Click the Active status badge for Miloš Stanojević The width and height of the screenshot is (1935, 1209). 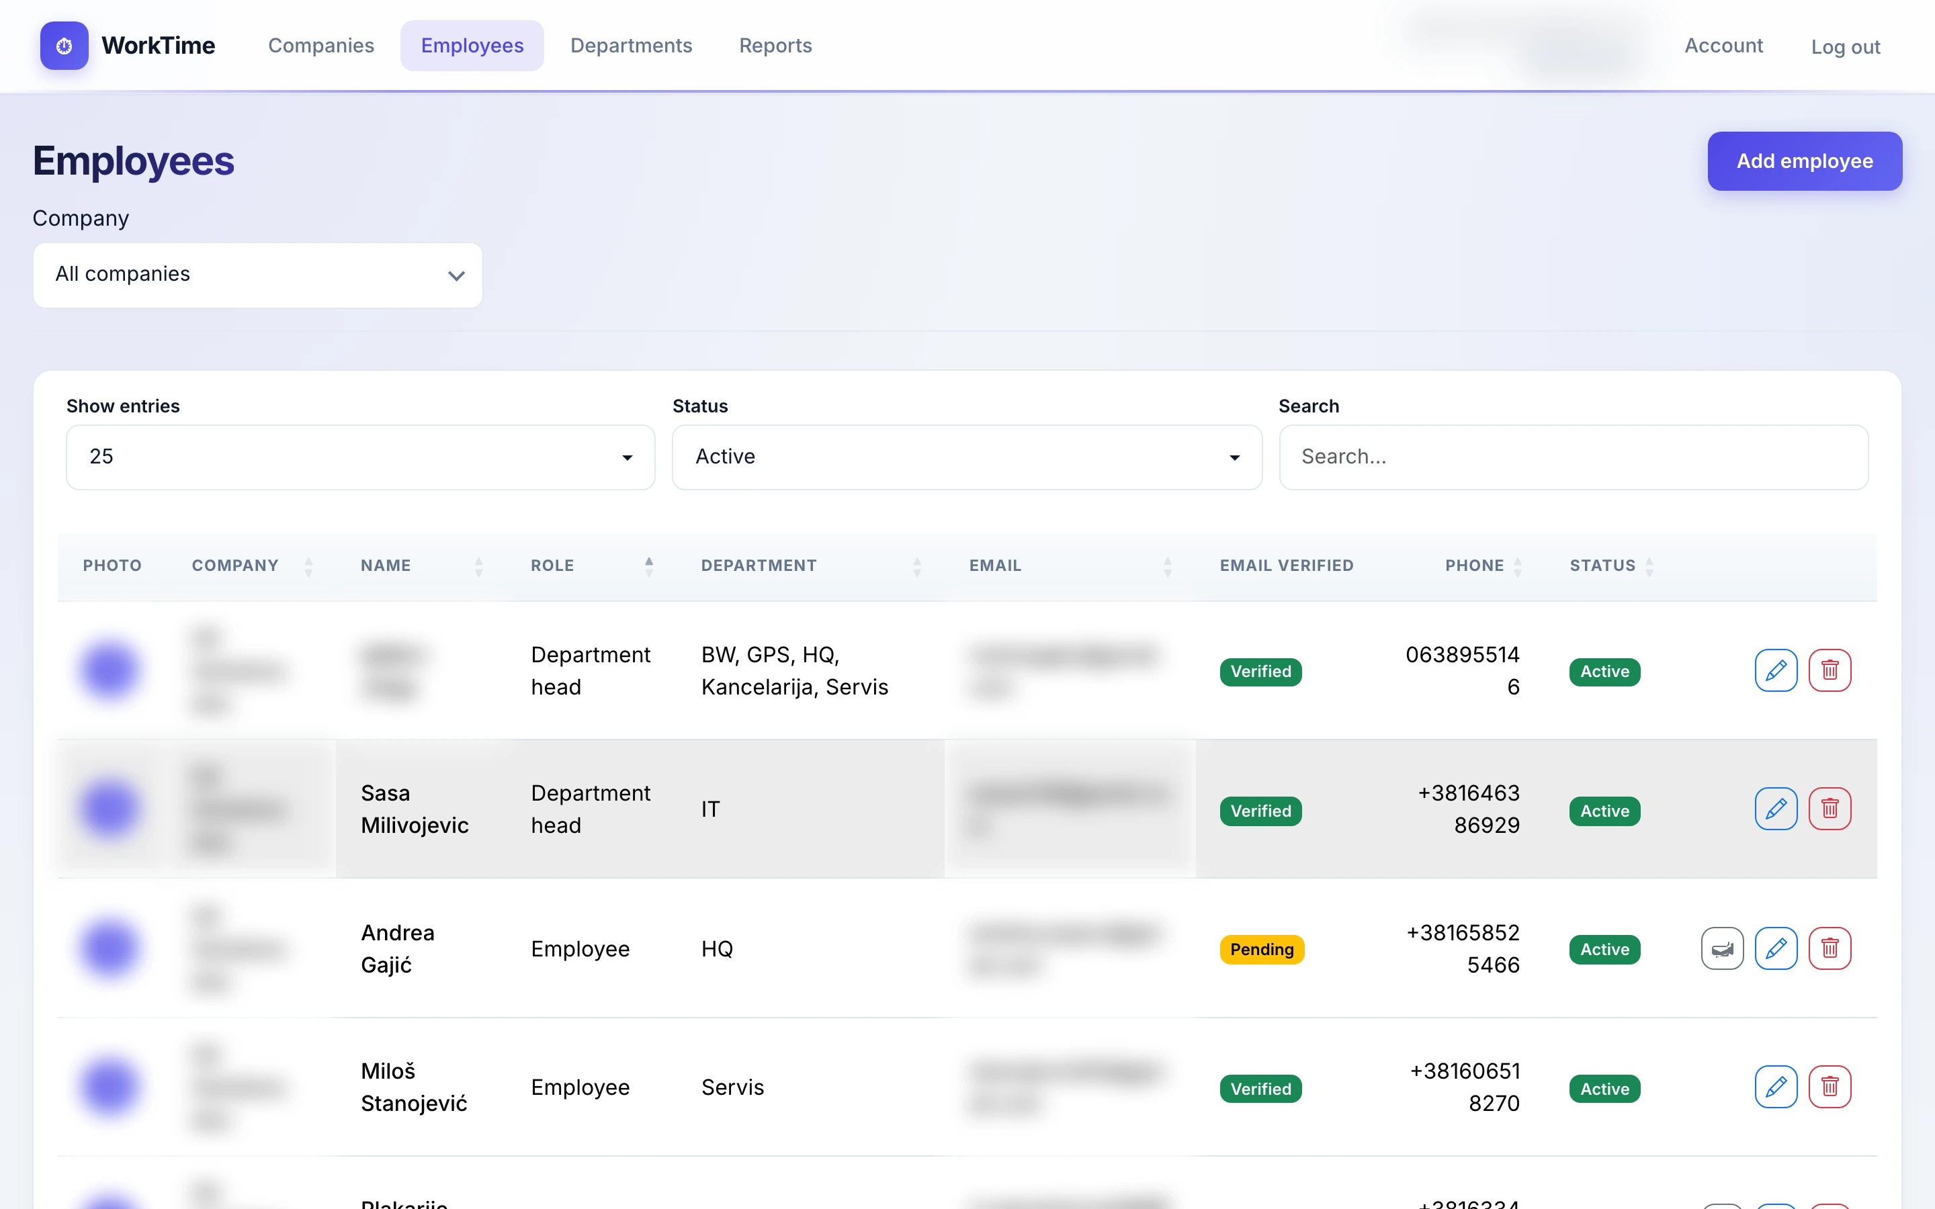click(1604, 1088)
